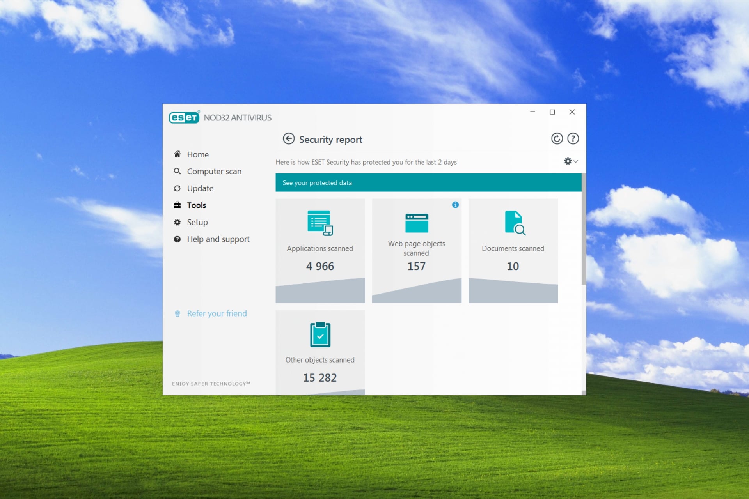Click the See your protected data banner
This screenshot has width=749, height=499.
[428, 183]
